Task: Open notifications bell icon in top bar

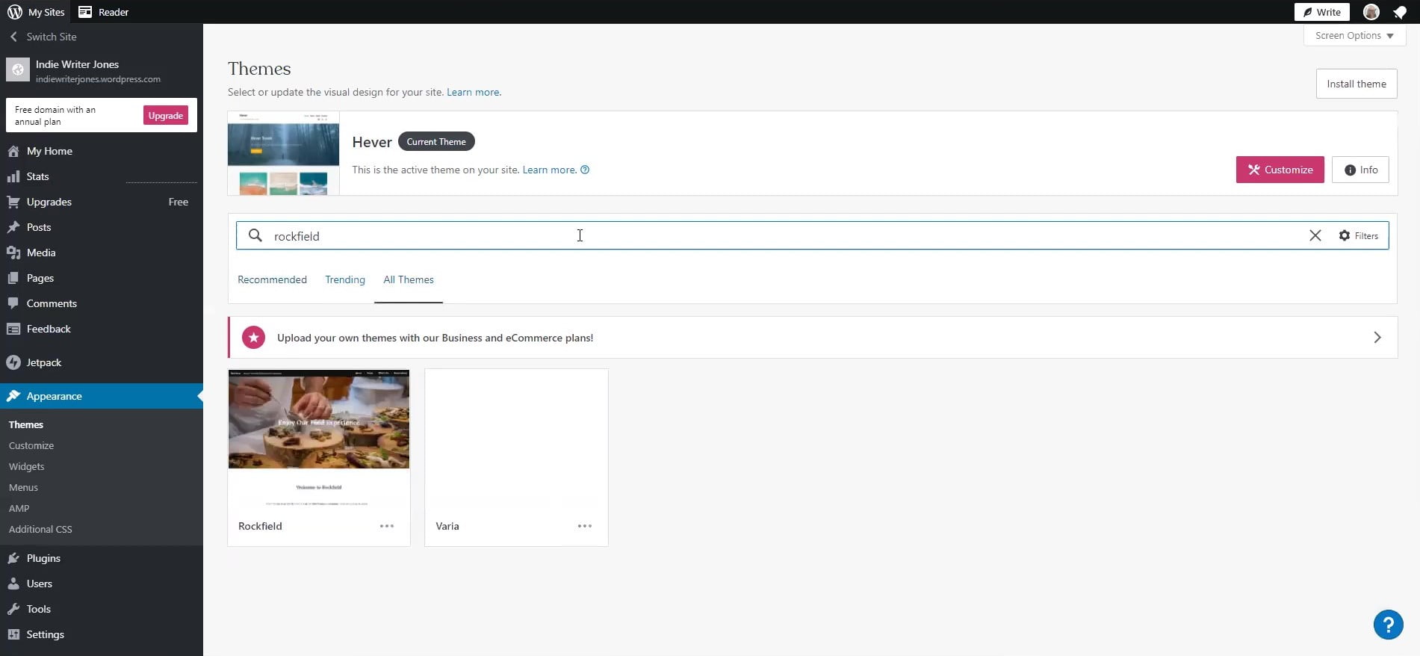Action: (1400, 12)
